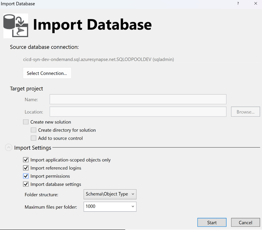Viewport: 262px width, 230px height.
Task: Collapse the Import Settings section
Action: [9, 148]
